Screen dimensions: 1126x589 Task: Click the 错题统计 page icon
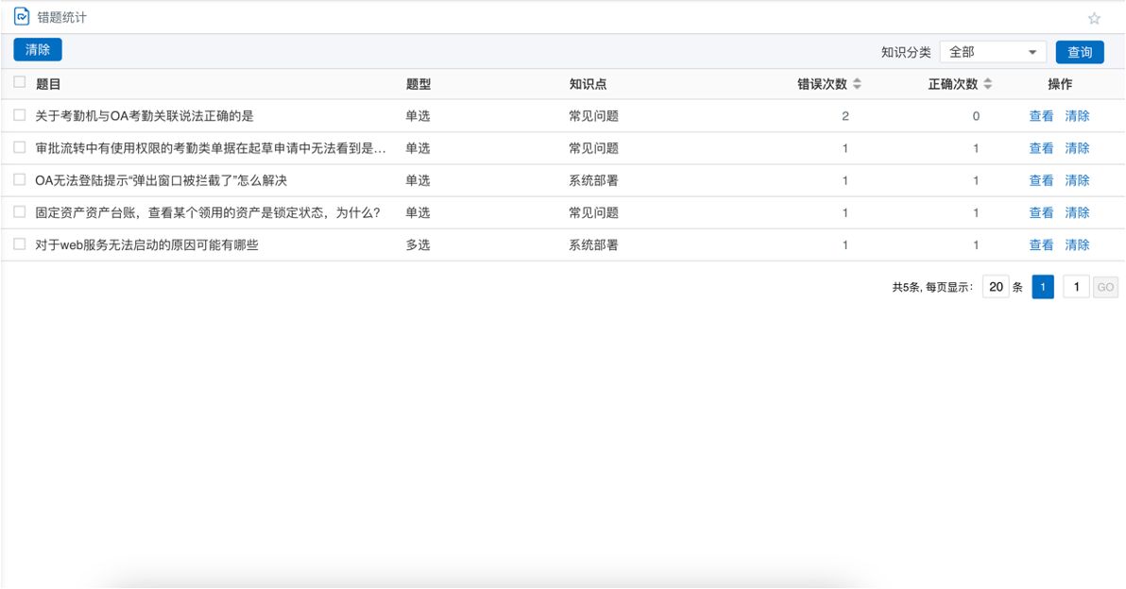click(x=21, y=17)
